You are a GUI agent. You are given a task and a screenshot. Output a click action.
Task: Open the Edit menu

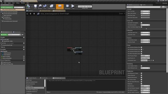5,3
